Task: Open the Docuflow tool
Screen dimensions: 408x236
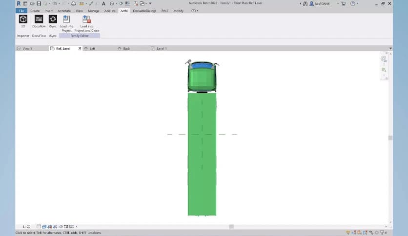Action: tap(39, 19)
